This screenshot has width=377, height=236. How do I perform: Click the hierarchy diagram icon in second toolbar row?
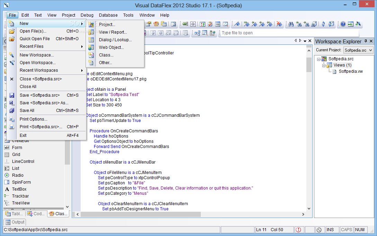pyautogui.click(x=197, y=33)
